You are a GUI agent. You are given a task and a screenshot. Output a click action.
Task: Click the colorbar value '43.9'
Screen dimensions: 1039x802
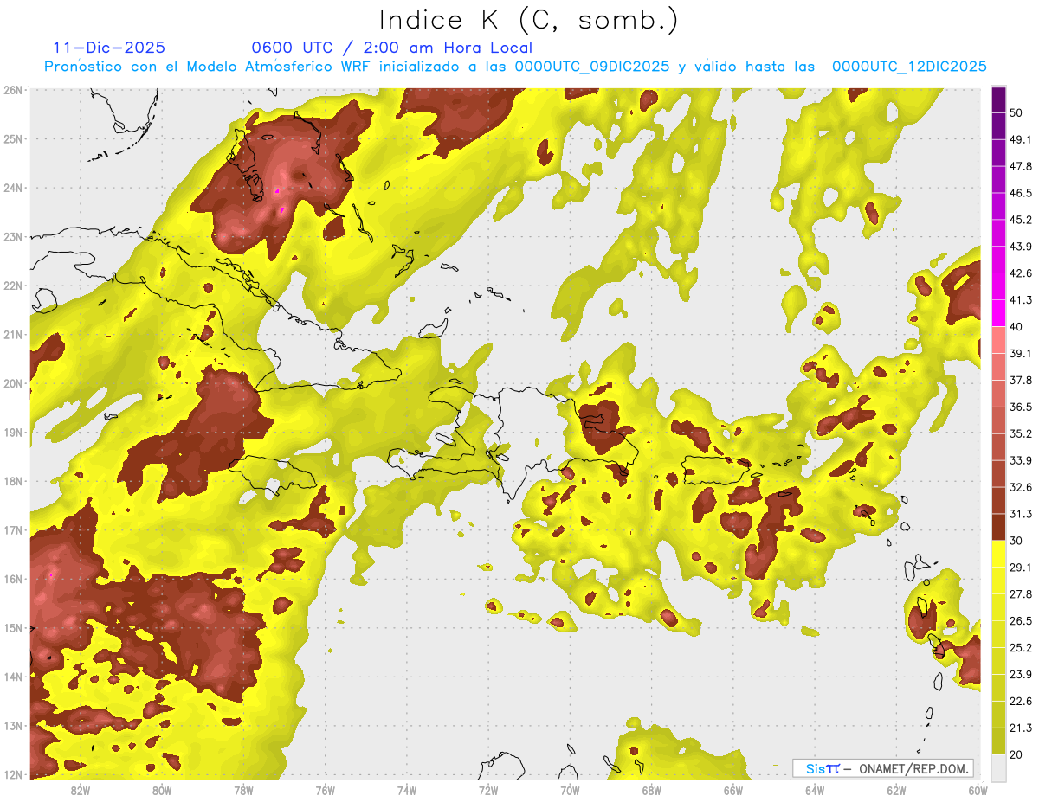click(1021, 247)
